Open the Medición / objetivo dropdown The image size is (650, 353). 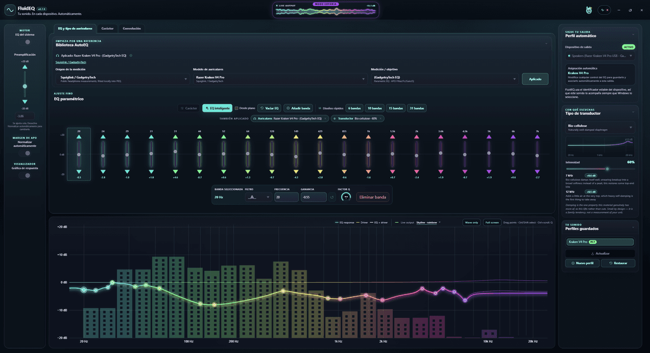(x=444, y=79)
